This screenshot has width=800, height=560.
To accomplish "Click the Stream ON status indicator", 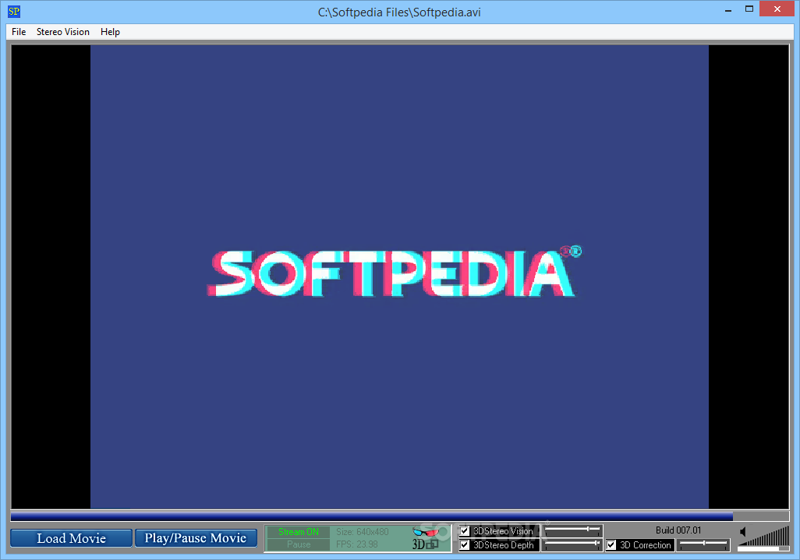I will [x=299, y=532].
